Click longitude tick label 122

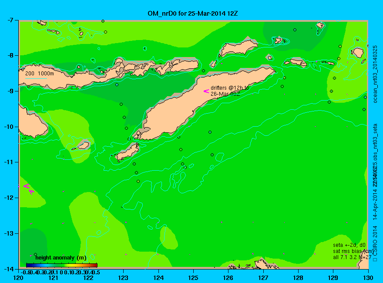[x=88, y=278]
